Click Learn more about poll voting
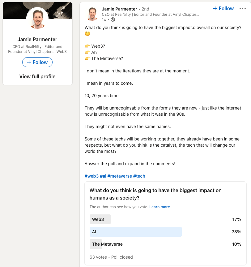This screenshot has width=251, height=267. pos(160,207)
